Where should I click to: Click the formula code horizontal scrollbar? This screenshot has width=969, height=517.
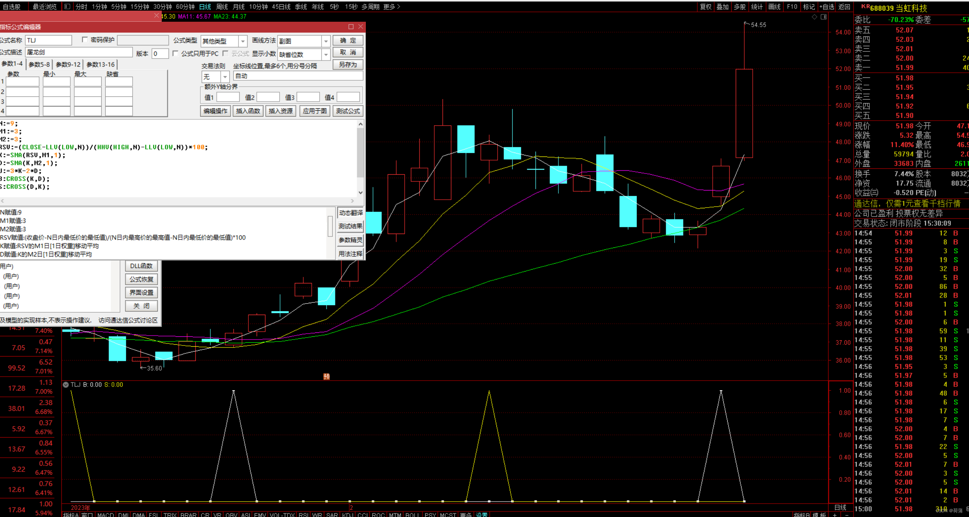(x=177, y=201)
